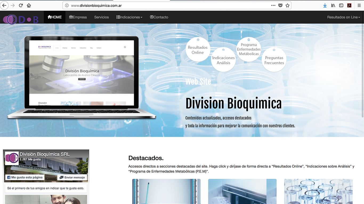Open the downloads arrow icon
This screenshot has width=364, height=204.
coord(325,5)
